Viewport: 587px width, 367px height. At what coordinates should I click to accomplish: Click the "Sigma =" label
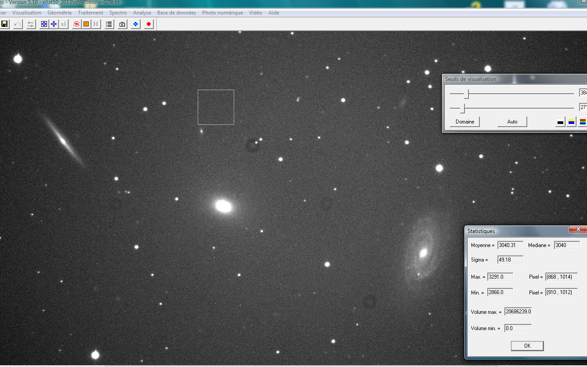click(479, 260)
